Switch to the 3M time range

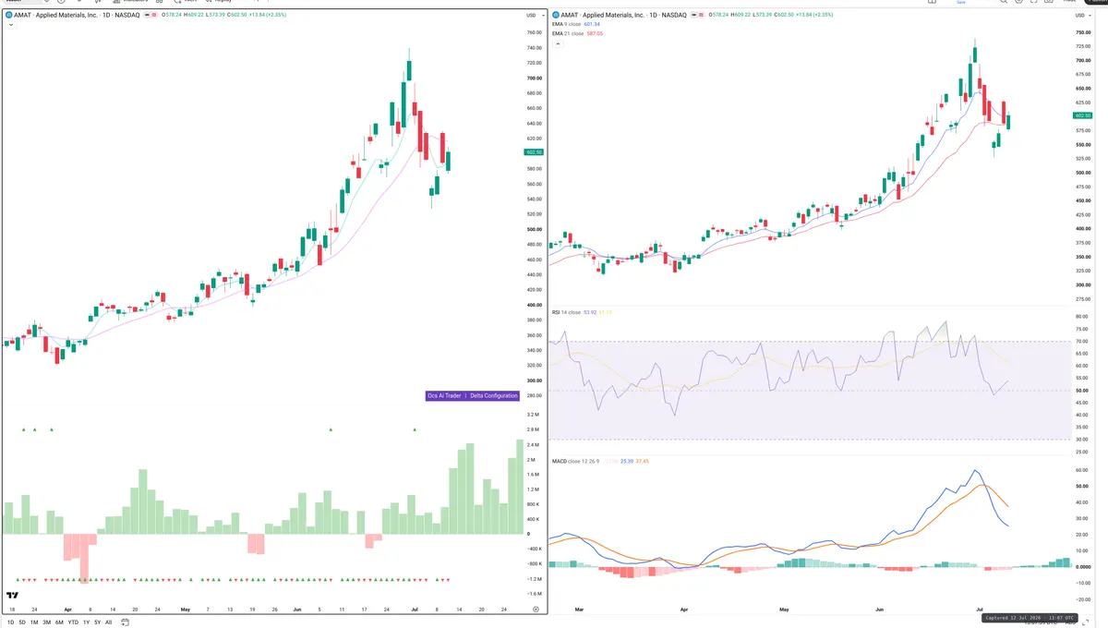coord(46,622)
